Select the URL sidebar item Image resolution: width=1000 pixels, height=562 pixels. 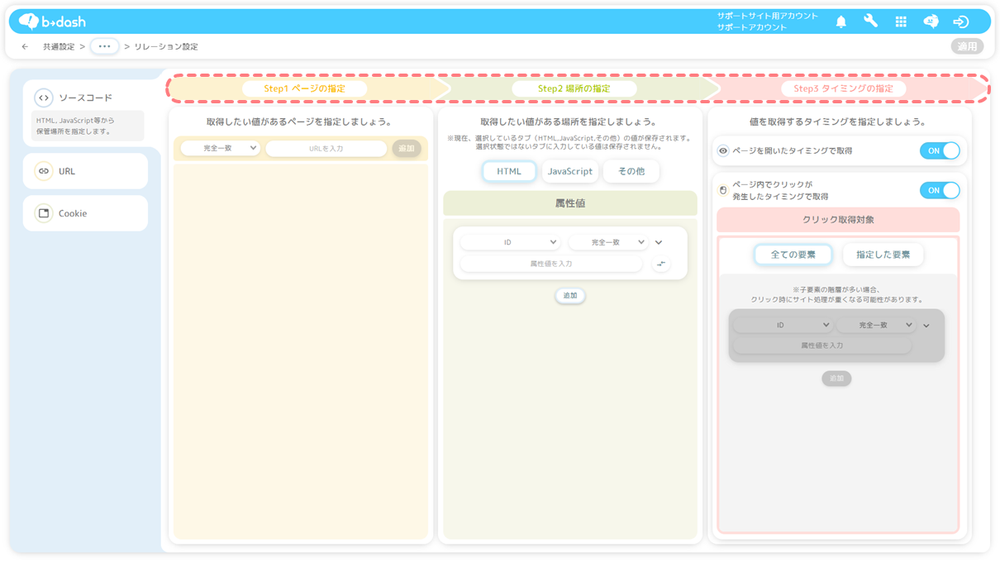[x=85, y=171]
